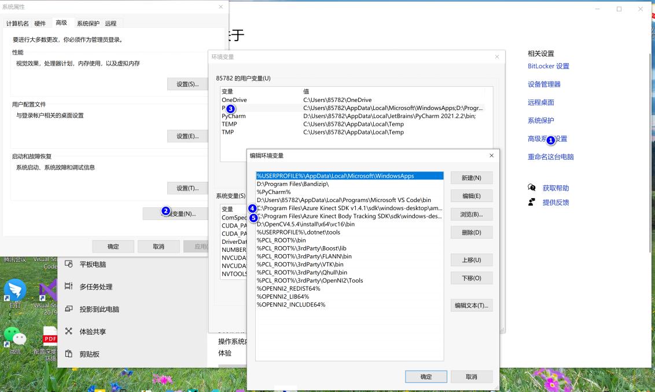Click the 编辑(E) button in path editor
Viewport: 655px width, 392px height.
[x=471, y=196]
